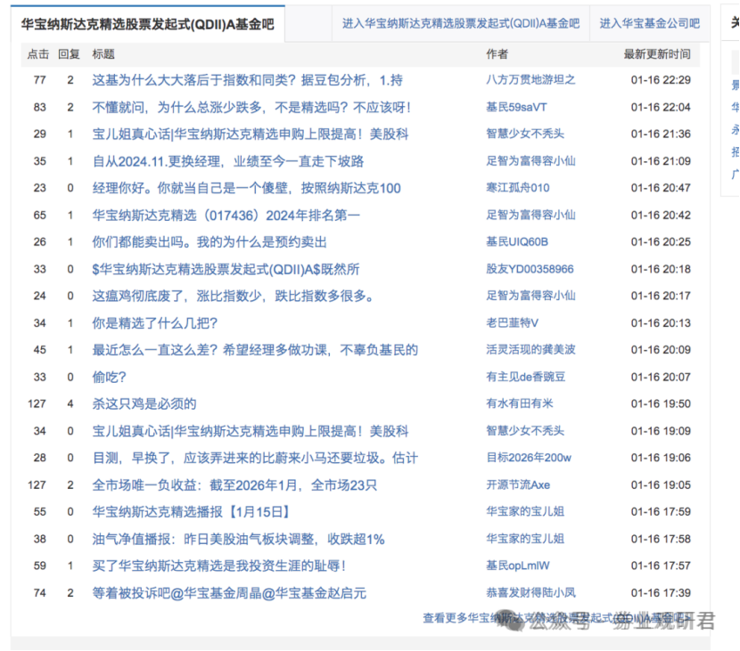This screenshot has height=651, width=740.
Task: View profile of 开源节流Axe
Action: (x=517, y=485)
